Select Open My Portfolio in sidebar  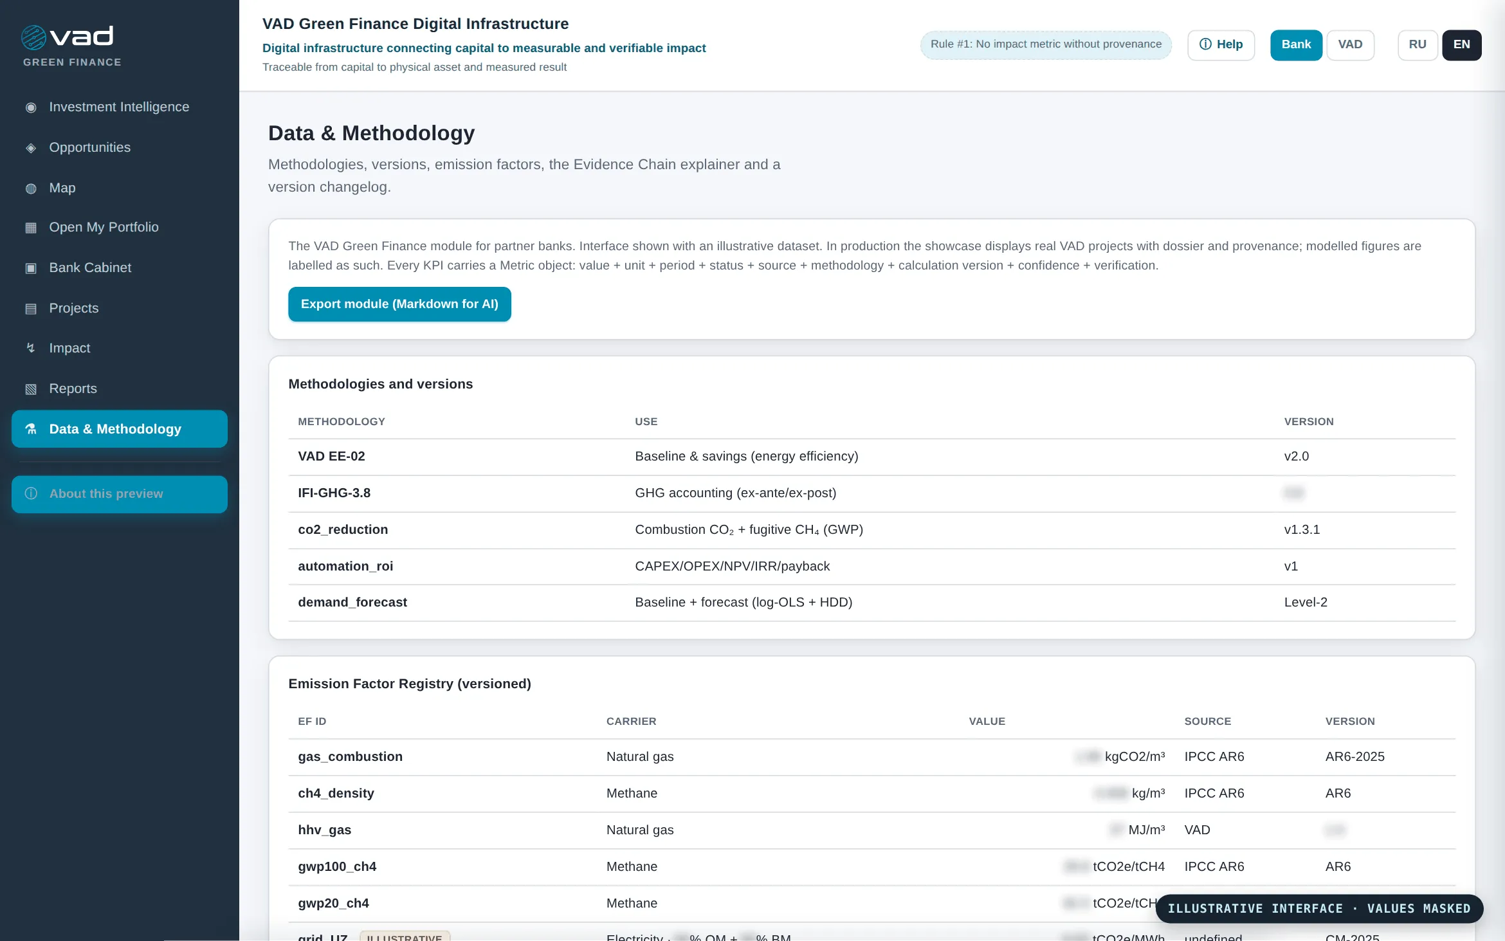click(x=120, y=228)
